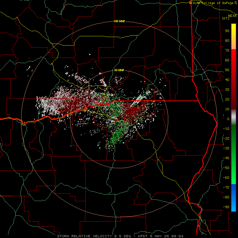Screen dimensions: 238x238
Task: Click the '[KT]' units label
Action: [226, 18]
